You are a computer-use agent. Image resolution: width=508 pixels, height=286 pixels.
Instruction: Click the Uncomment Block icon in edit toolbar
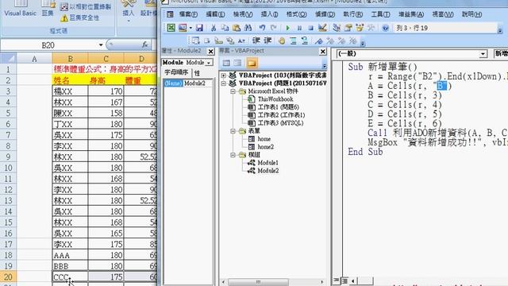pos(305,41)
